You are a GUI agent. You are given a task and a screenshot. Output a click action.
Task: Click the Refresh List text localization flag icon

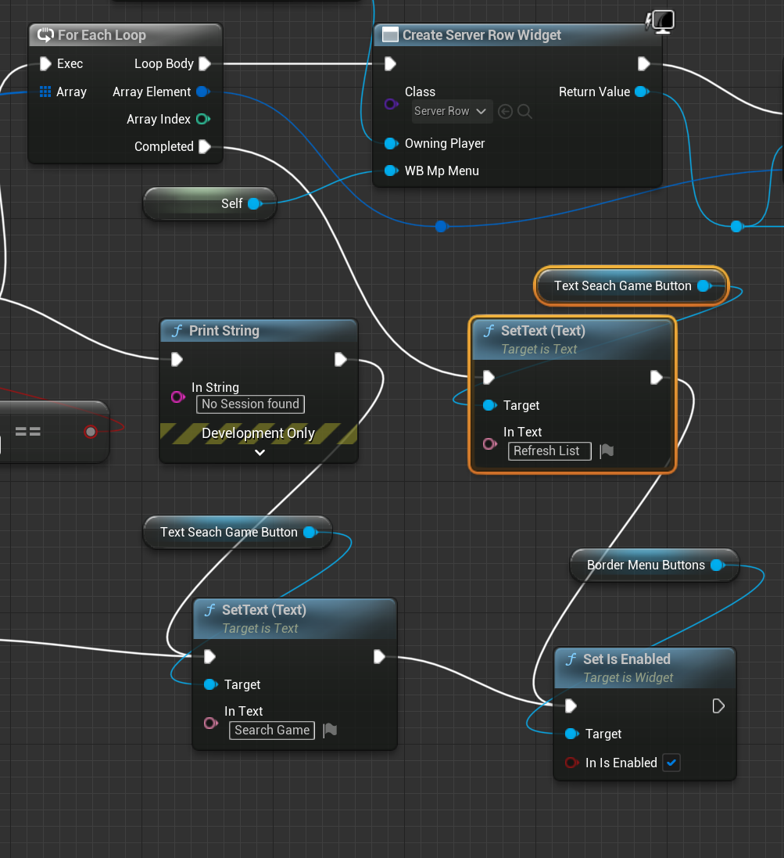607,451
